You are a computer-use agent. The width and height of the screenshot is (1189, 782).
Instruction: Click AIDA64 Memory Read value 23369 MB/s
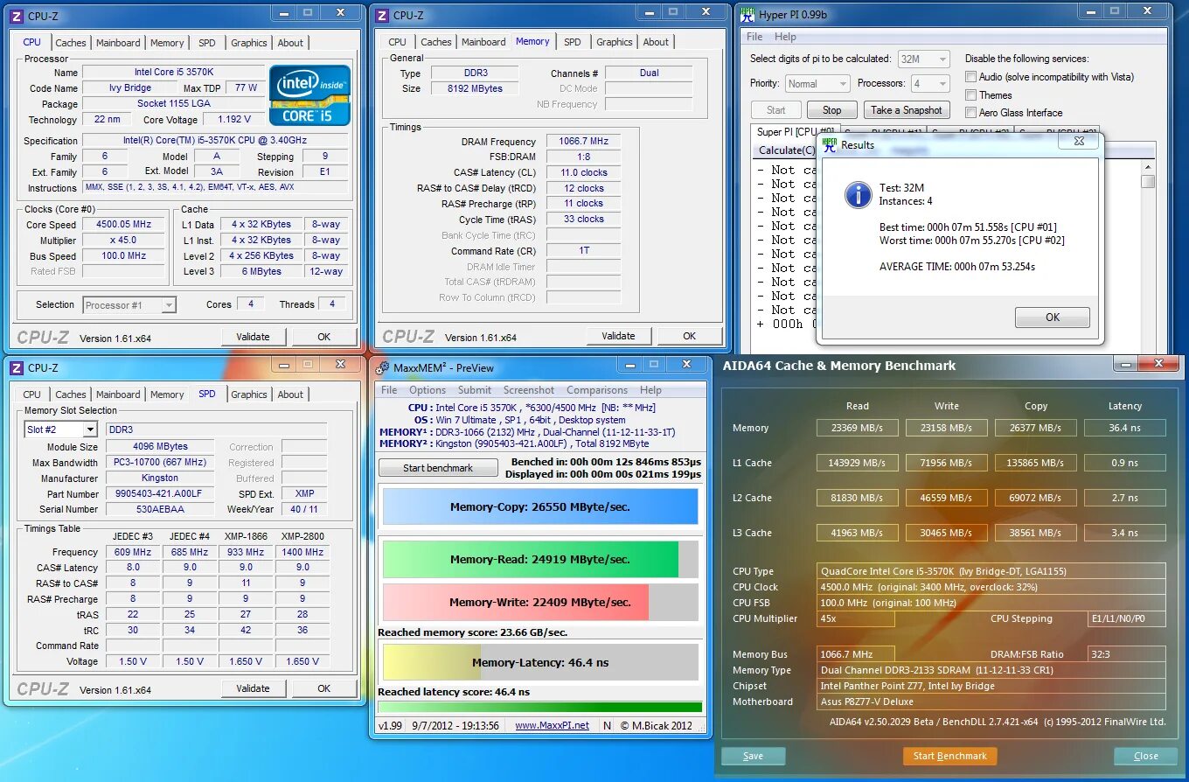(x=858, y=428)
